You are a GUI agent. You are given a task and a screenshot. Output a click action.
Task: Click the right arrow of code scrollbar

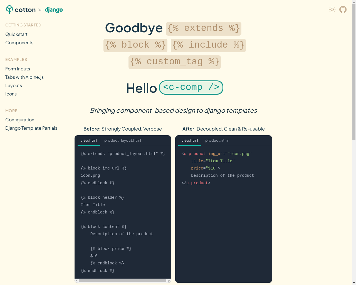(x=169, y=281)
